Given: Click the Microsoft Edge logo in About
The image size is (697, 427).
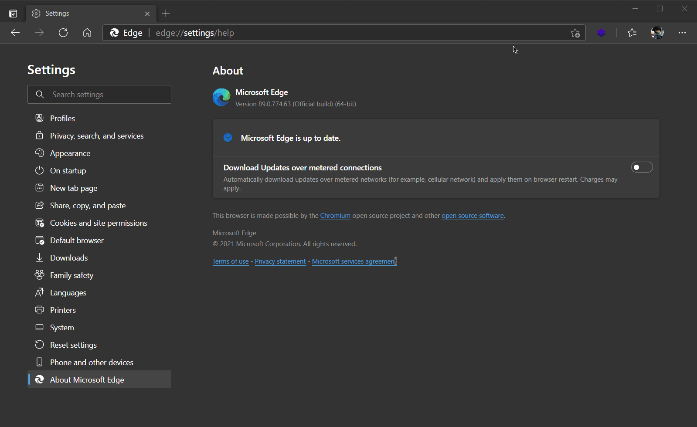Looking at the screenshot, I should (221, 97).
